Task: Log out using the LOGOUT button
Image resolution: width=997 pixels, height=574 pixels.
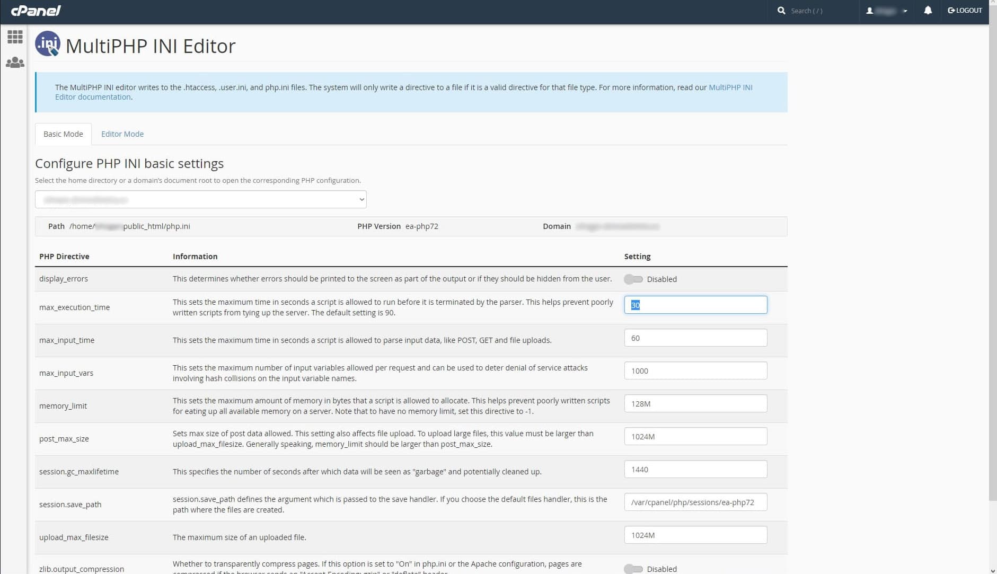Action: (x=965, y=11)
